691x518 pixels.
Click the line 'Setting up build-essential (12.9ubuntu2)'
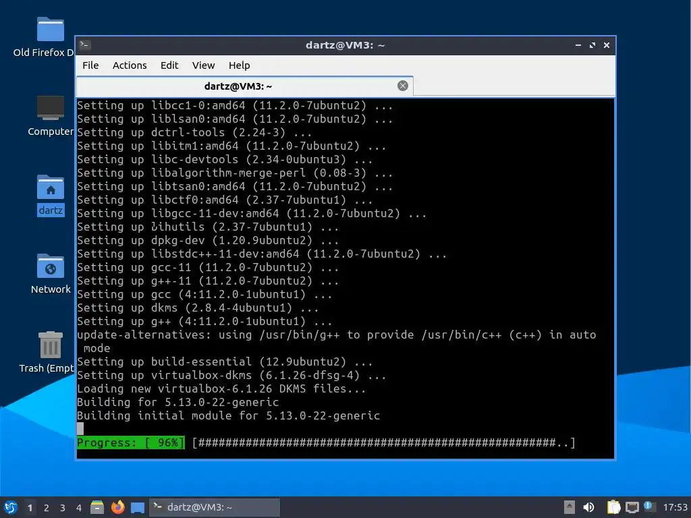click(225, 362)
